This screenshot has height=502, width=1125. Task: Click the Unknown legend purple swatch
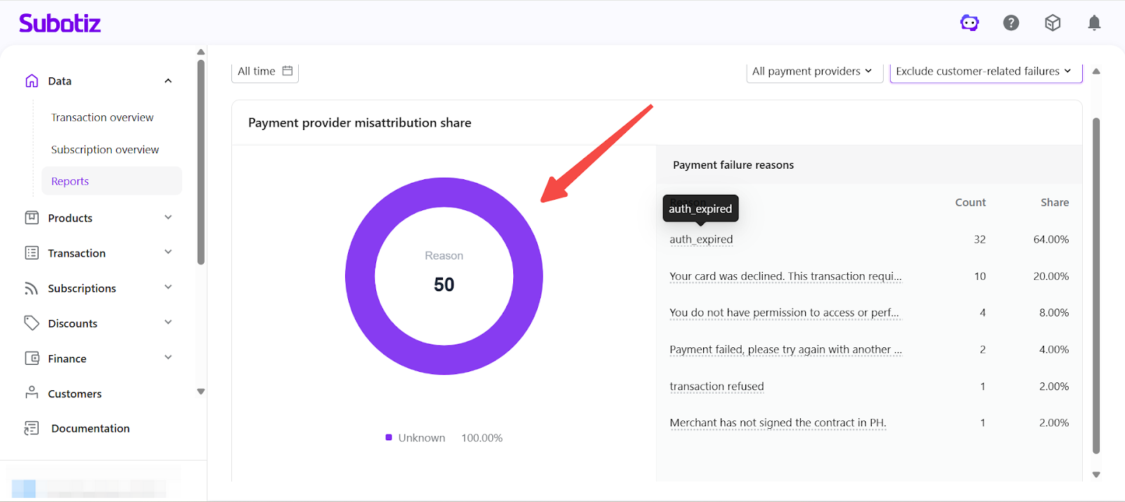click(x=389, y=437)
